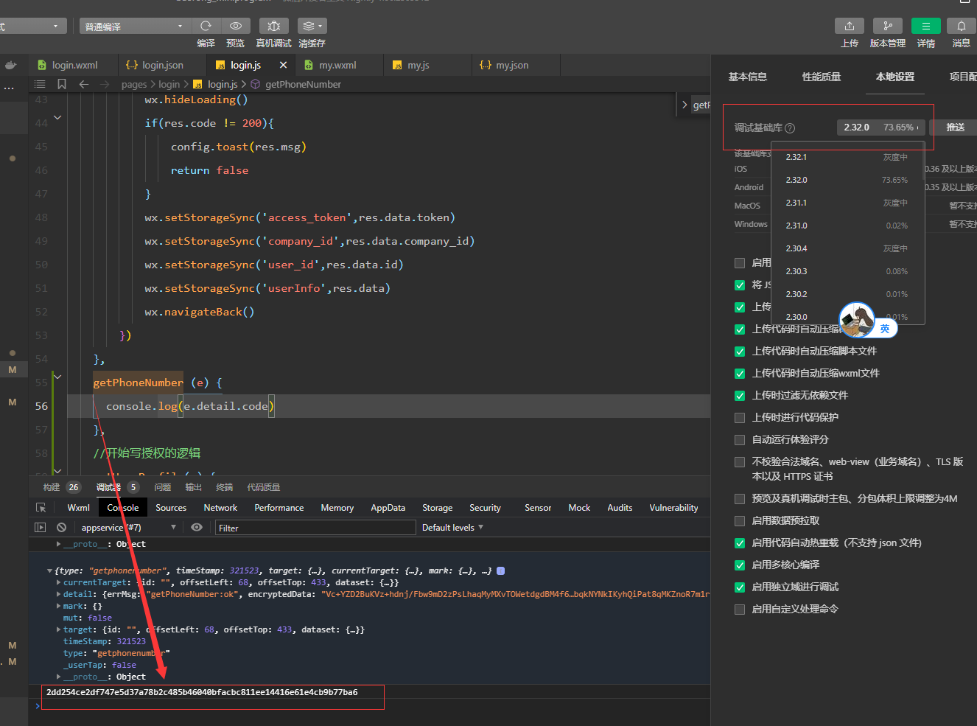
Task: Click the bookmark icon in editor breadcrumb
Action: [x=62, y=84]
